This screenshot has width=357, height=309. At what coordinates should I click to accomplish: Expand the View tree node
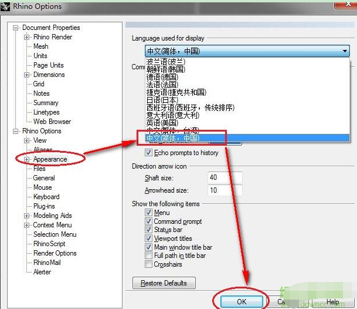(x=26, y=140)
